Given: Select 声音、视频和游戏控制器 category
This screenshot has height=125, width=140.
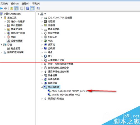Looking at the screenshot, I should point(60,64).
